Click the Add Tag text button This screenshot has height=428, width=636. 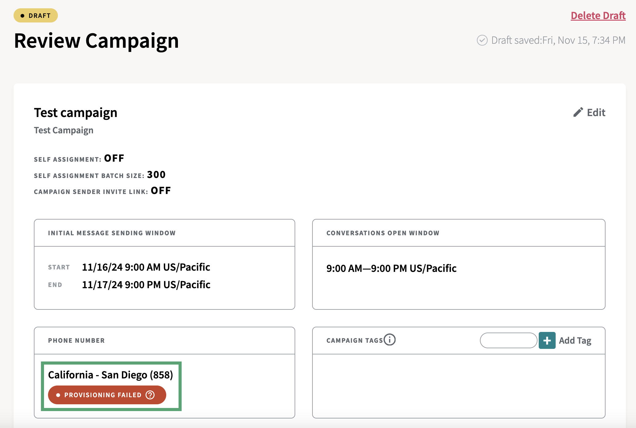[575, 341]
